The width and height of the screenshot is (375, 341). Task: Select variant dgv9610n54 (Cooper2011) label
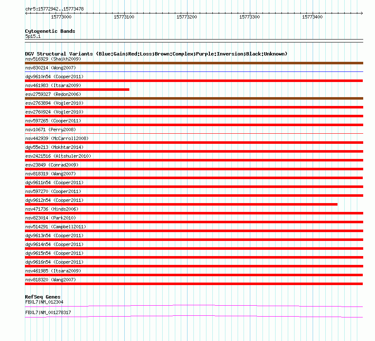pos(54,77)
